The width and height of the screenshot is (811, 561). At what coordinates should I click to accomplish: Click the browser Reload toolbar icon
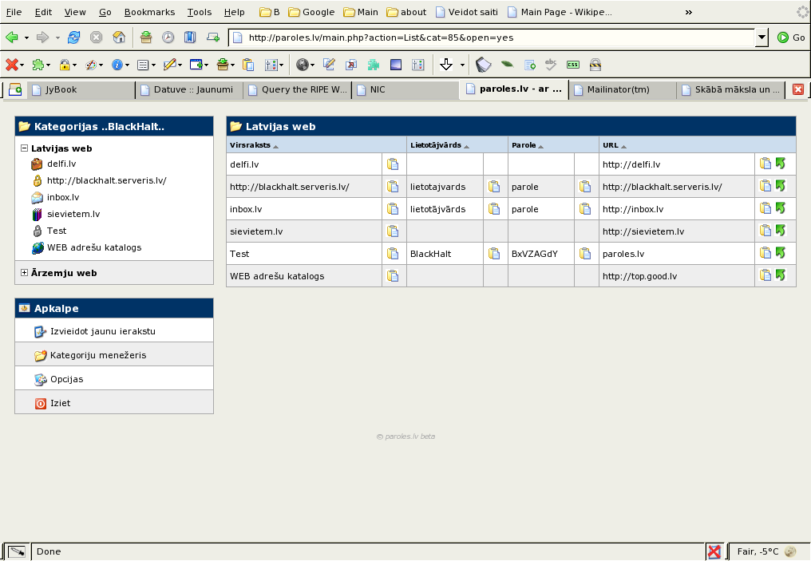click(x=74, y=38)
